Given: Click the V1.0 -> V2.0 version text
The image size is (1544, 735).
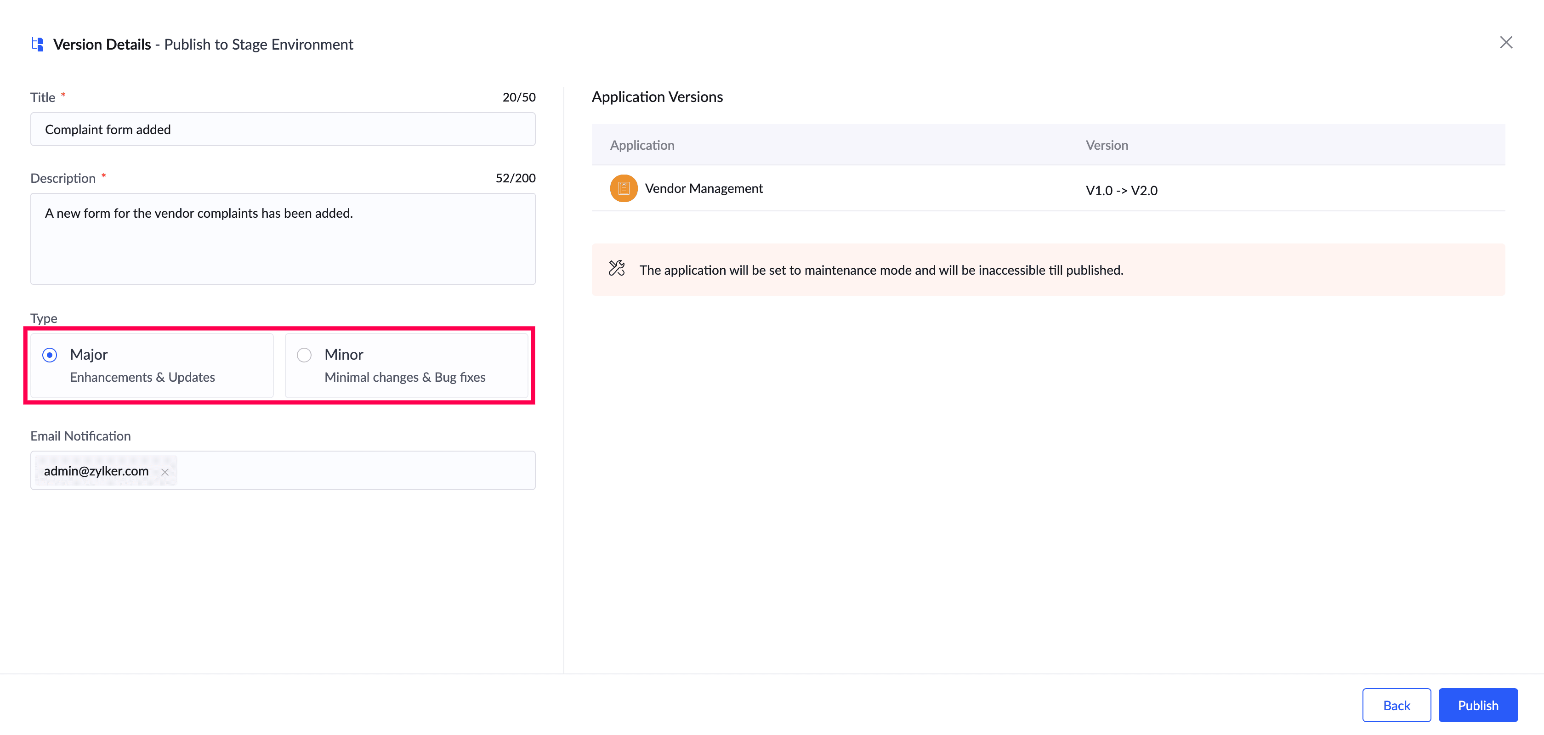Looking at the screenshot, I should [1121, 191].
